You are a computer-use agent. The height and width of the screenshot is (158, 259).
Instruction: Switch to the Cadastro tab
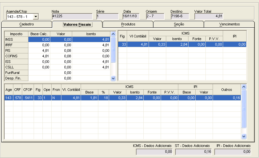click(26, 24)
